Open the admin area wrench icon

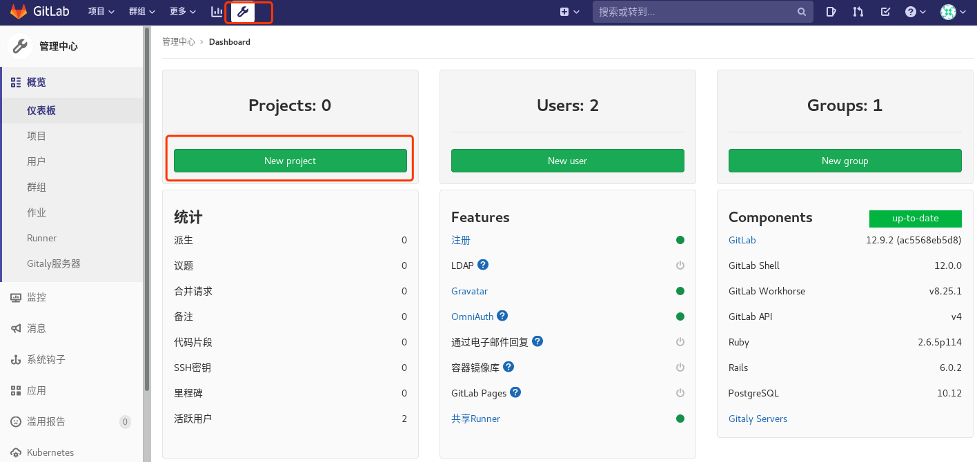point(244,12)
